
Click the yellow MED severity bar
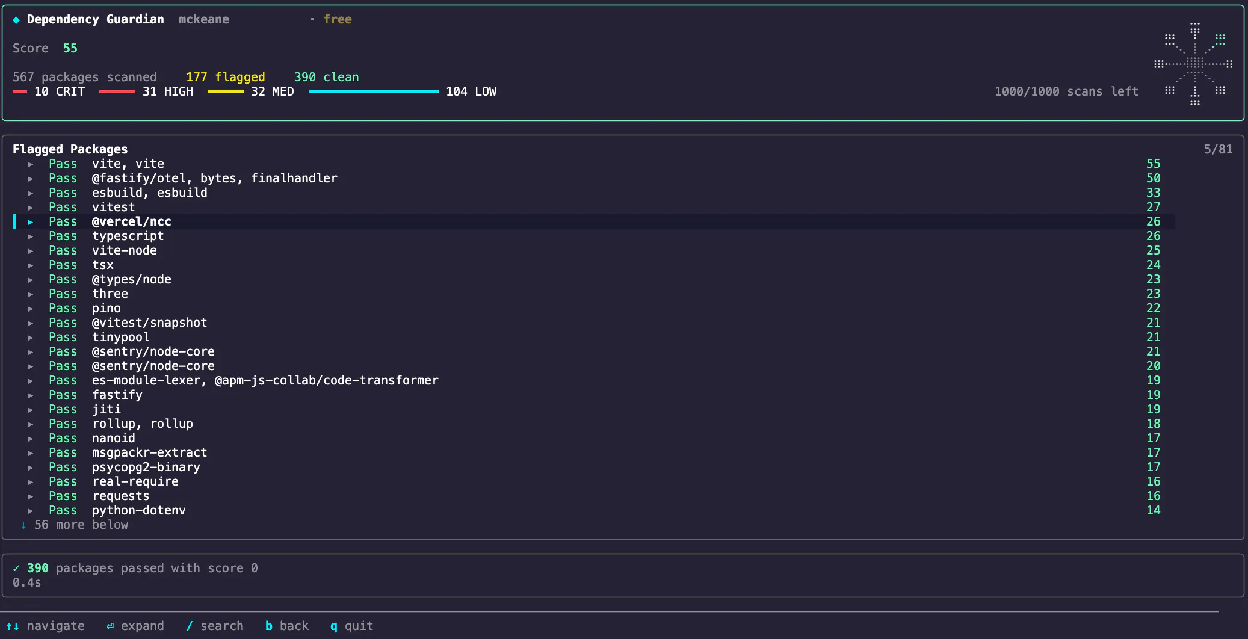tap(226, 91)
